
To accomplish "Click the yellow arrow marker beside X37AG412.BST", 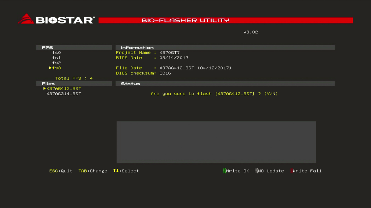I will pos(45,89).
